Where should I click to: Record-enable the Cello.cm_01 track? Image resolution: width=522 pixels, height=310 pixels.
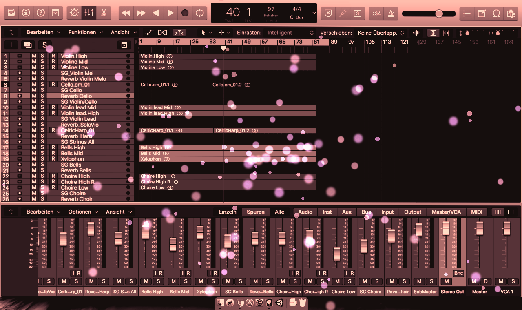click(x=53, y=85)
